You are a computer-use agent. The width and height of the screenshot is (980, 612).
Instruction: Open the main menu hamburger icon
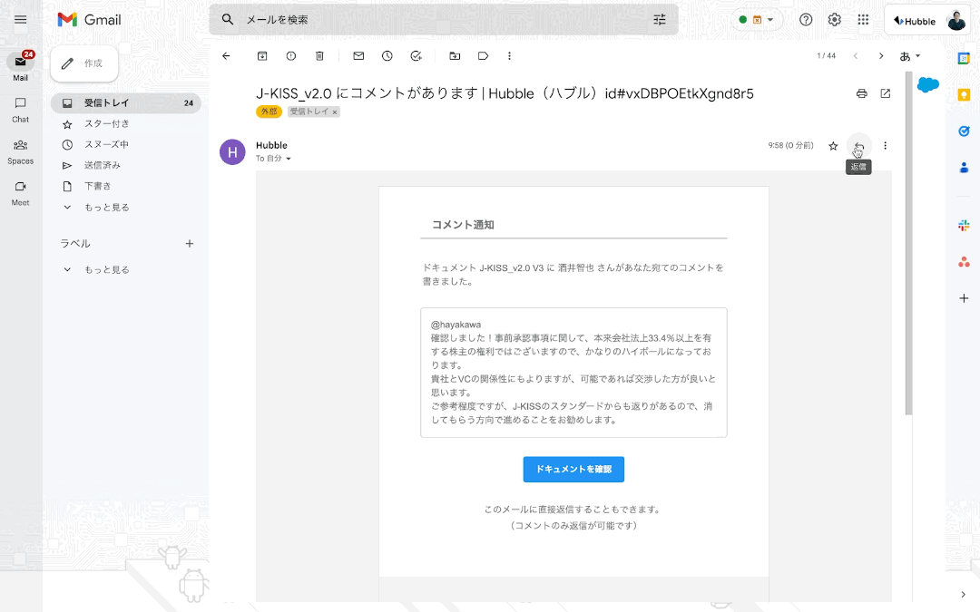(21, 20)
